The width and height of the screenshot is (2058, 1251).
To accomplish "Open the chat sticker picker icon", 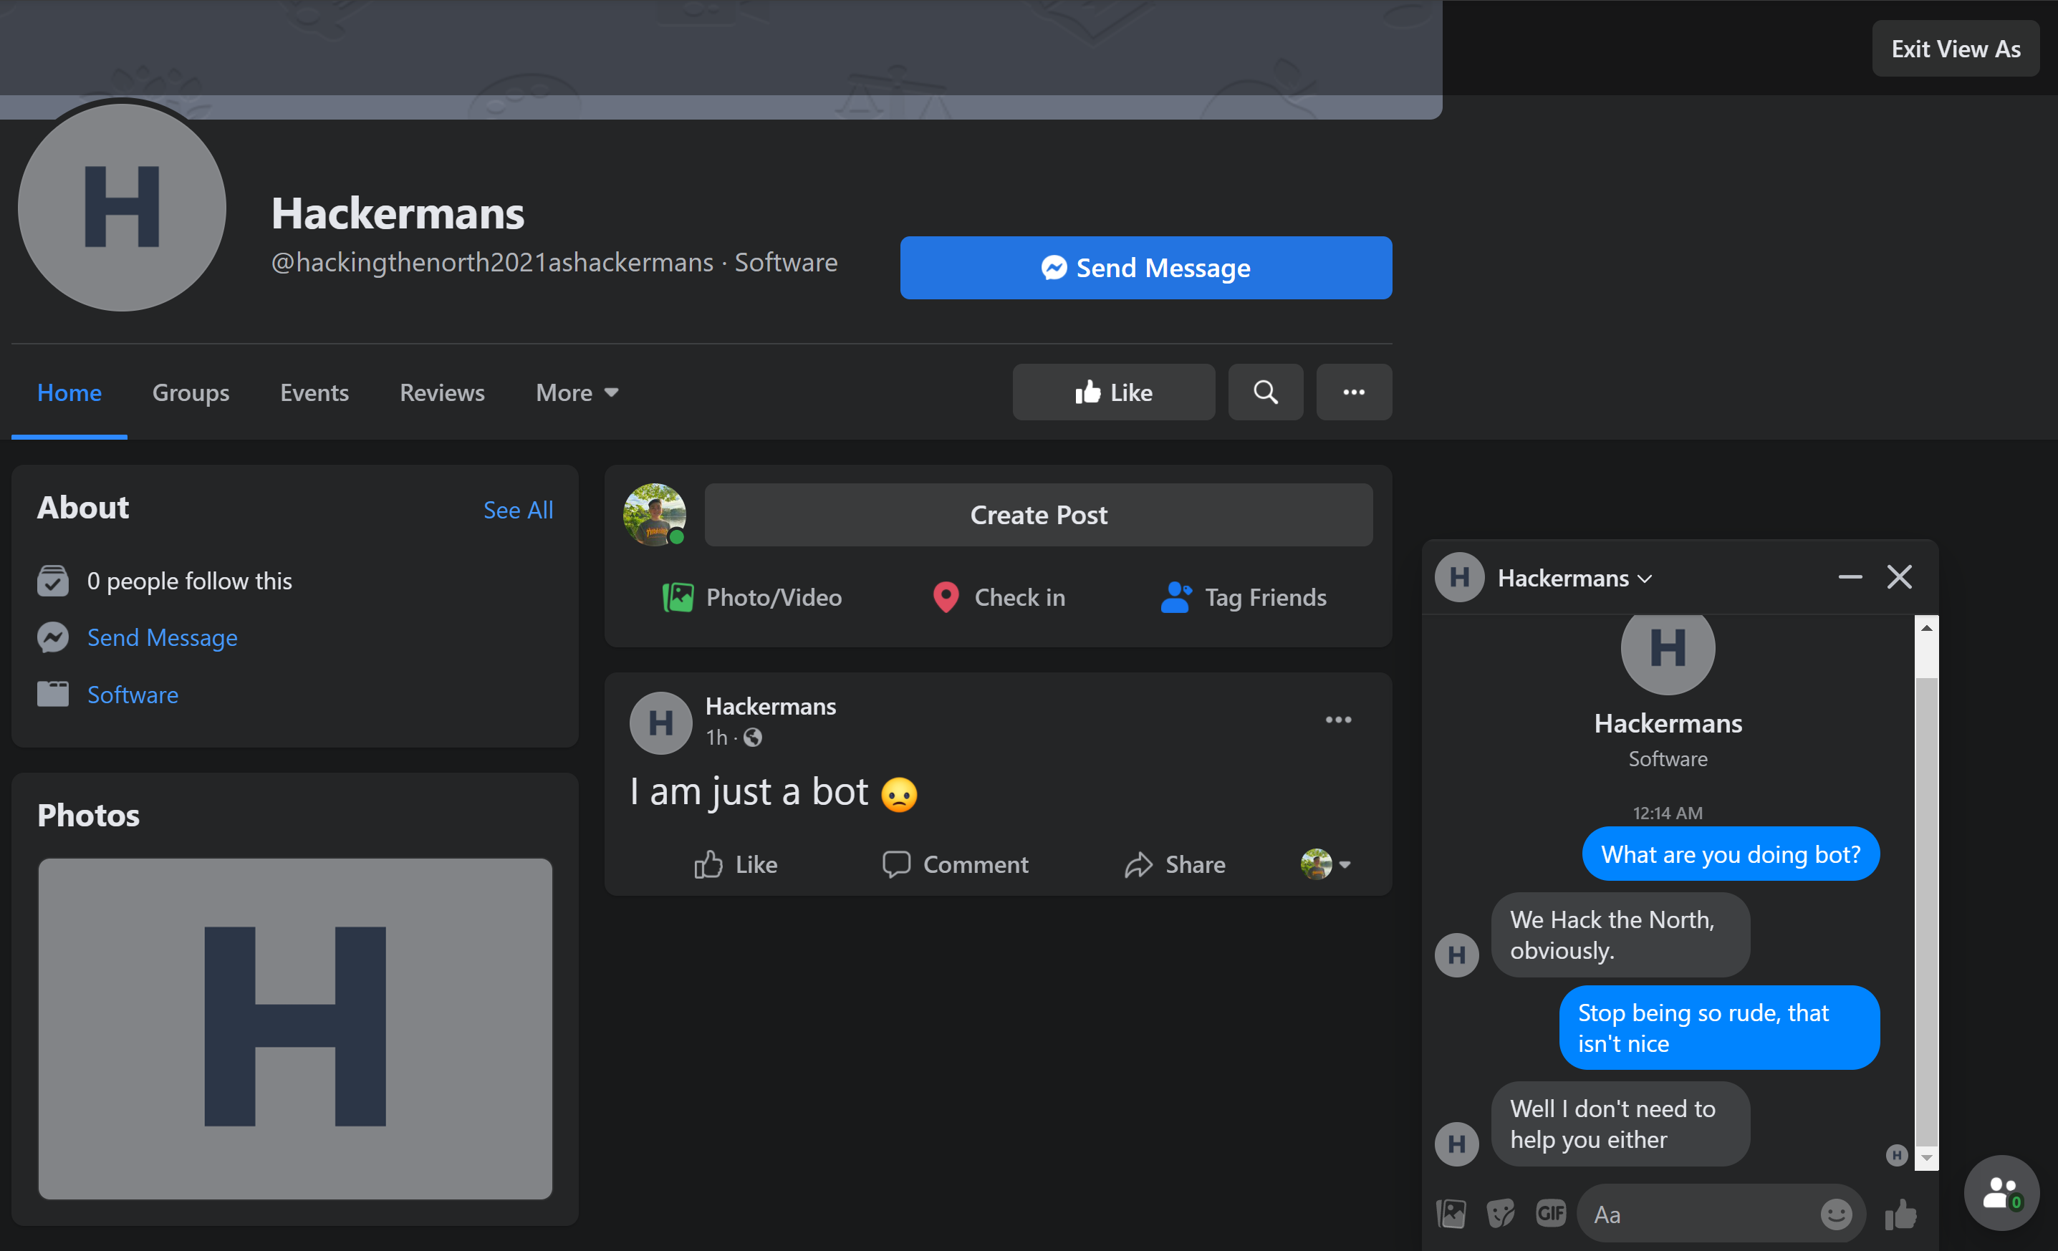I will pyautogui.click(x=1501, y=1214).
